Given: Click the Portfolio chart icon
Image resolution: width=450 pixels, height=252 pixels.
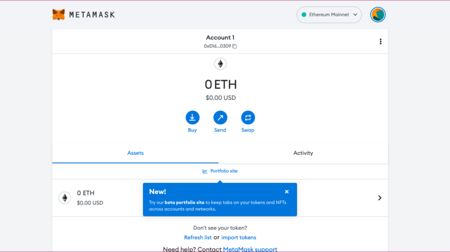Looking at the screenshot, I should [x=205, y=171].
